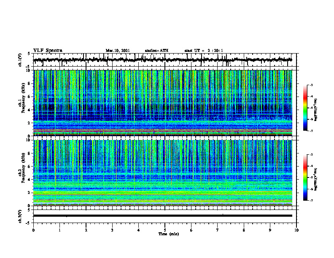Click the "8" minute tick label on time axis
The height and width of the screenshot is (258, 334).
coord(244,230)
